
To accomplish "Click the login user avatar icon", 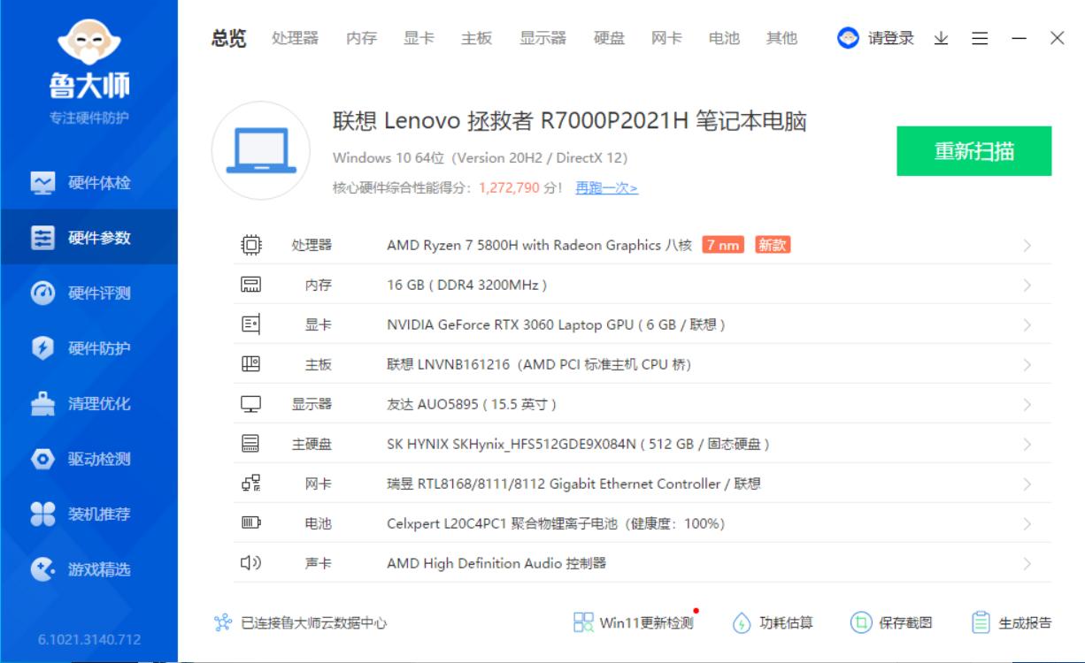I will pos(848,38).
